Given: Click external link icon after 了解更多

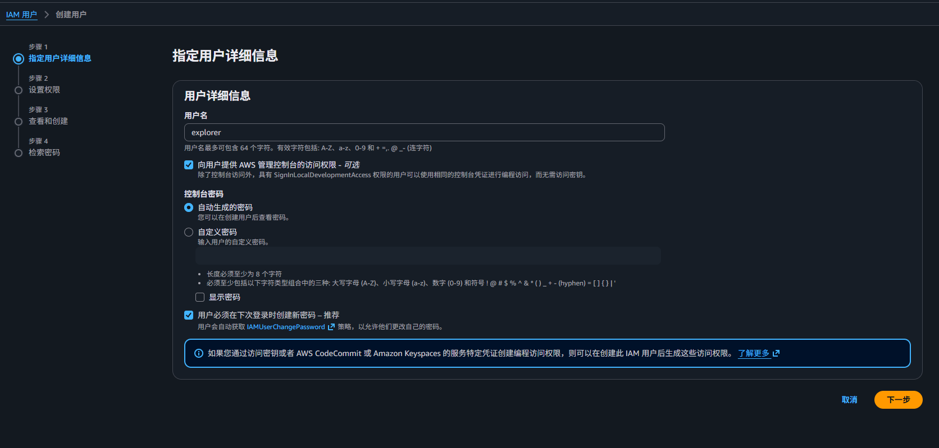Looking at the screenshot, I should click(x=776, y=353).
